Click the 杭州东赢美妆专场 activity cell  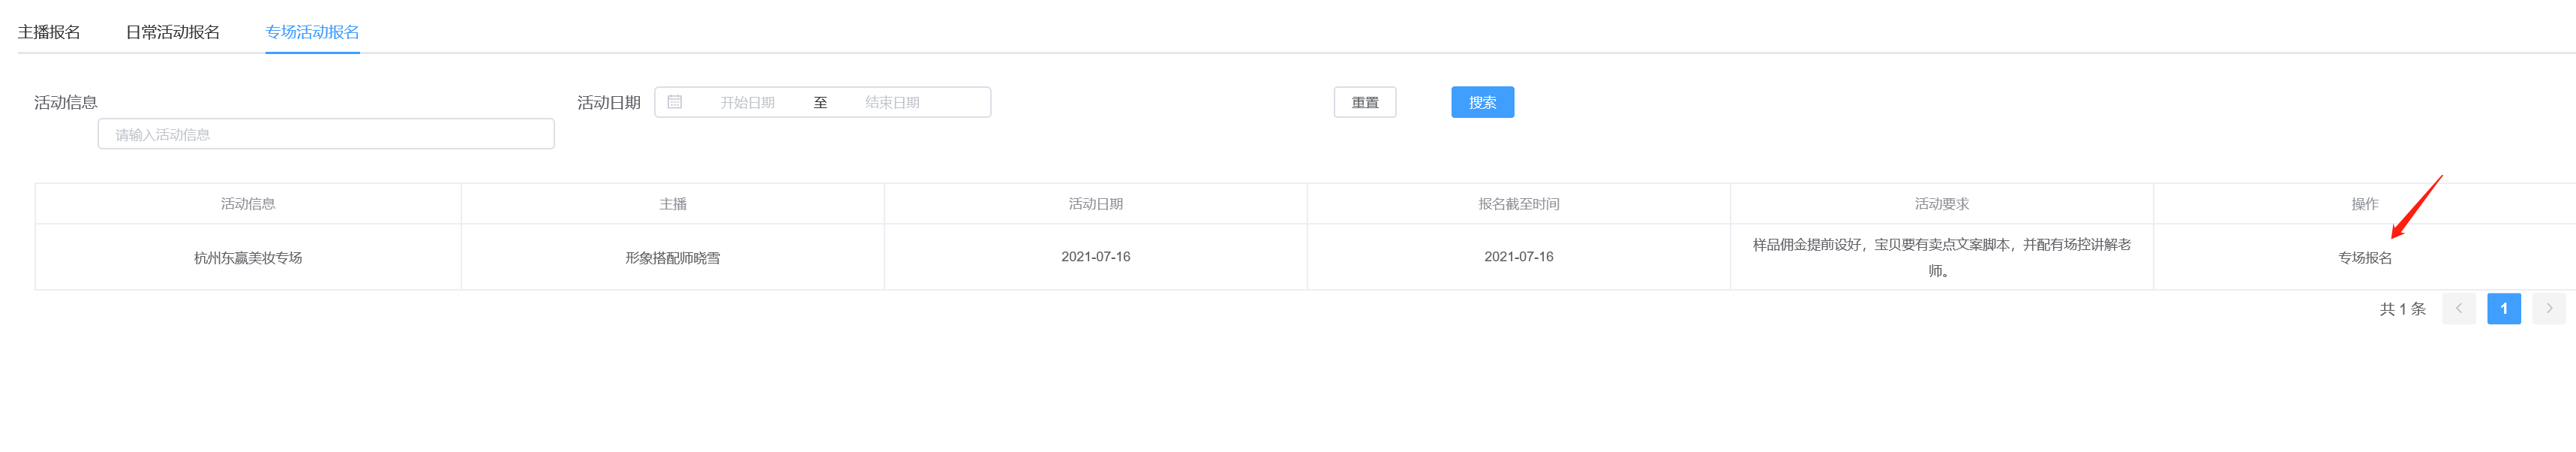pos(248,257)
